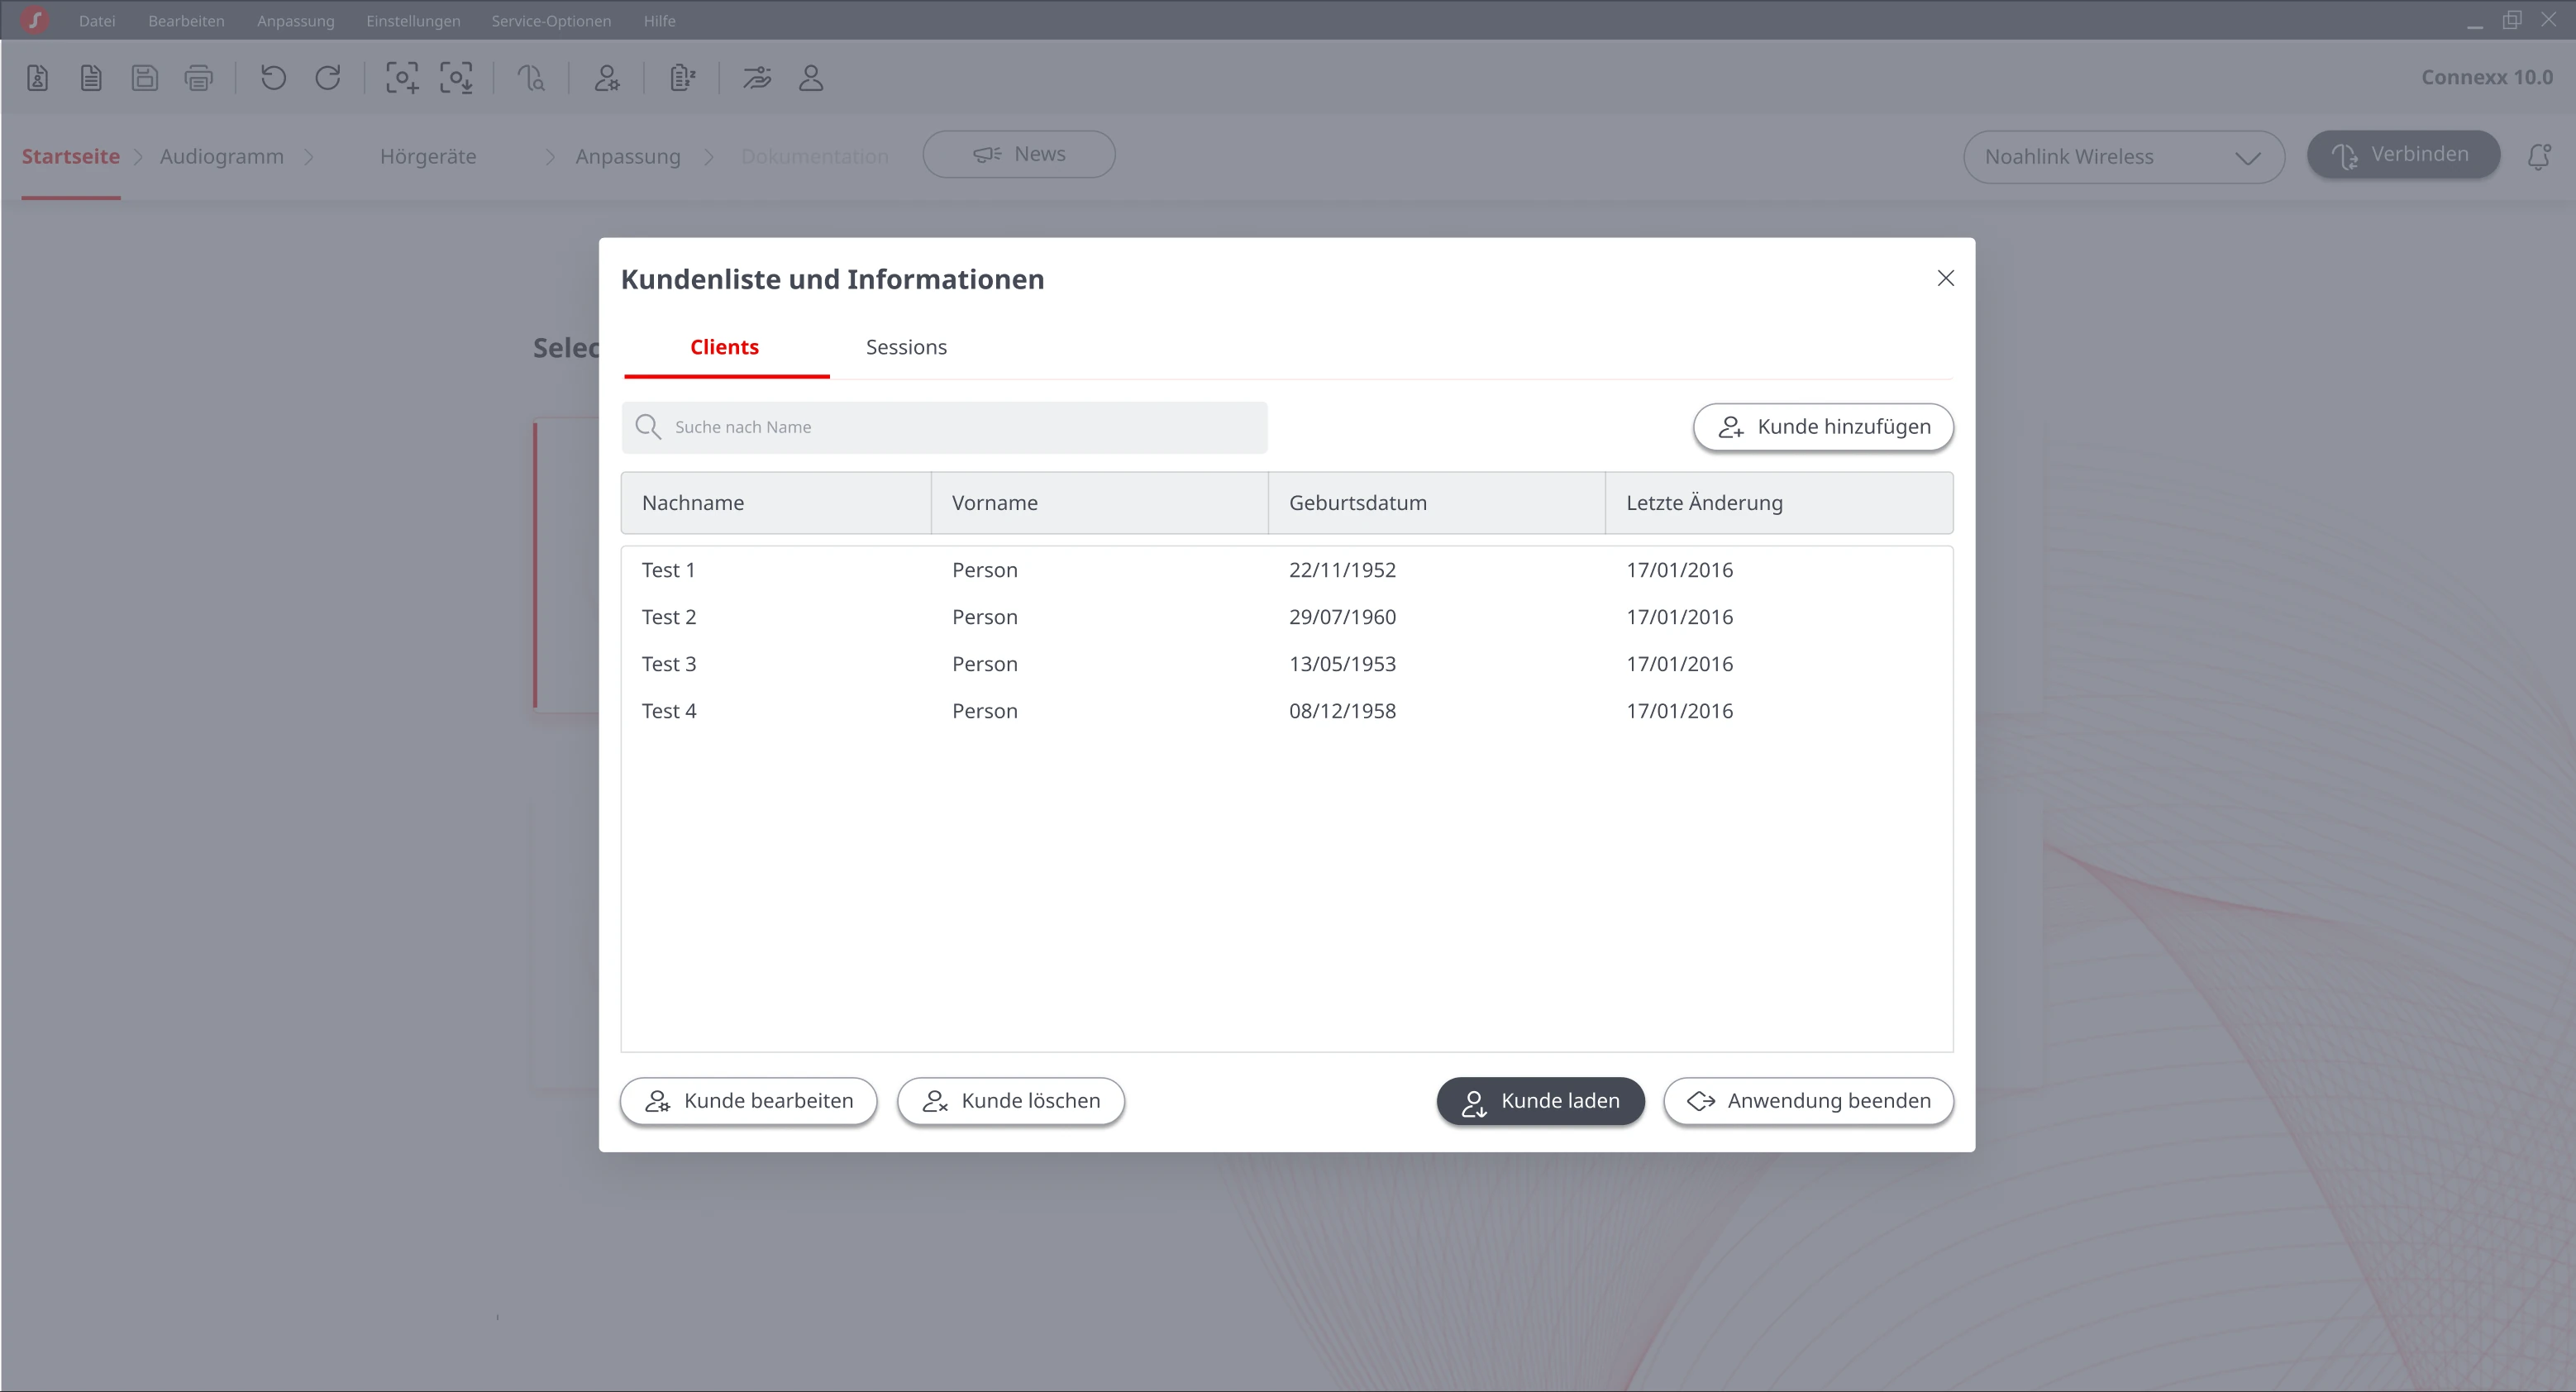The width and height of the screenshot is (2576, 1392).
Task: Select the Clients tab
Action: coord(725,347)
